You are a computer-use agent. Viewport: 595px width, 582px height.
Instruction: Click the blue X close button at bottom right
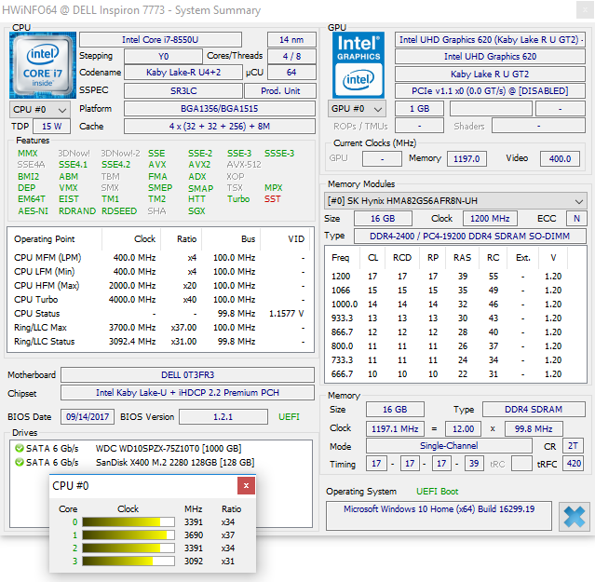click(x=575, y=516)
